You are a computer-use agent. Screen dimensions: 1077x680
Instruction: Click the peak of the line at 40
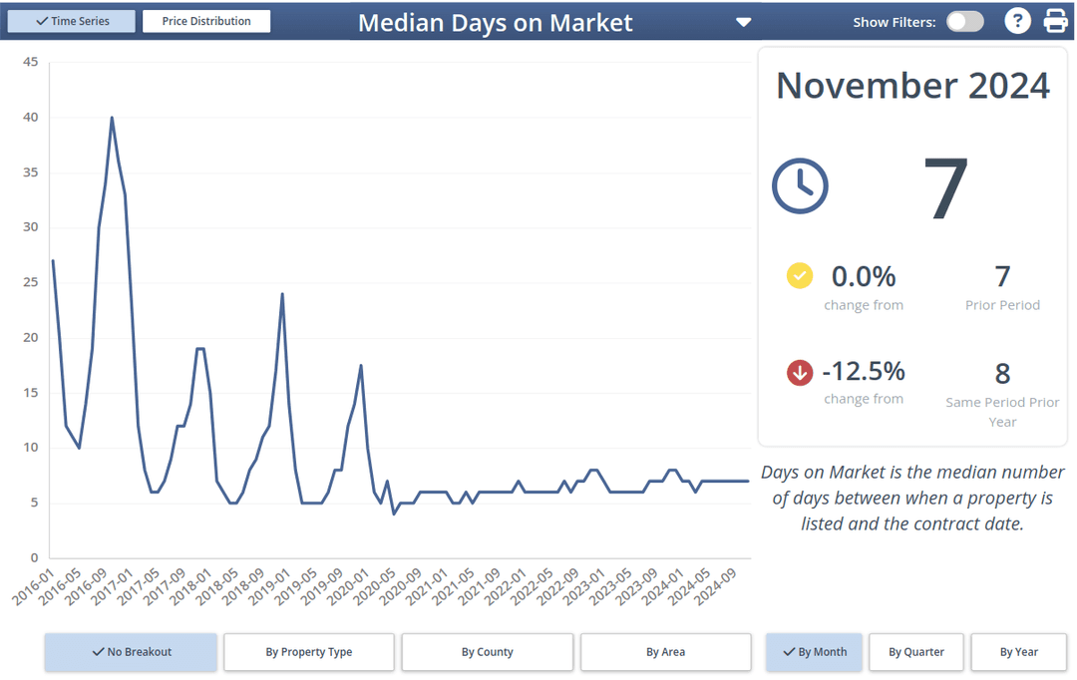pos(112,118)
